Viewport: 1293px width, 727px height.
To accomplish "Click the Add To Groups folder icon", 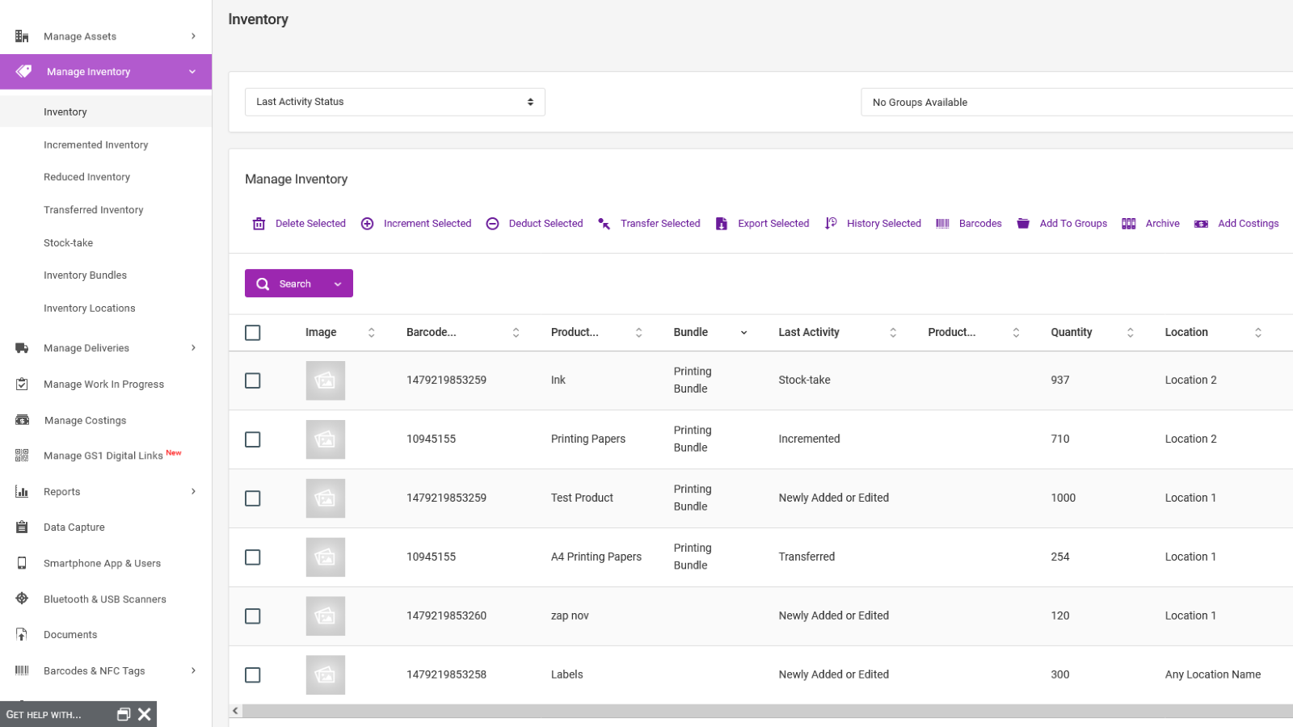I will coord(1023,224).
